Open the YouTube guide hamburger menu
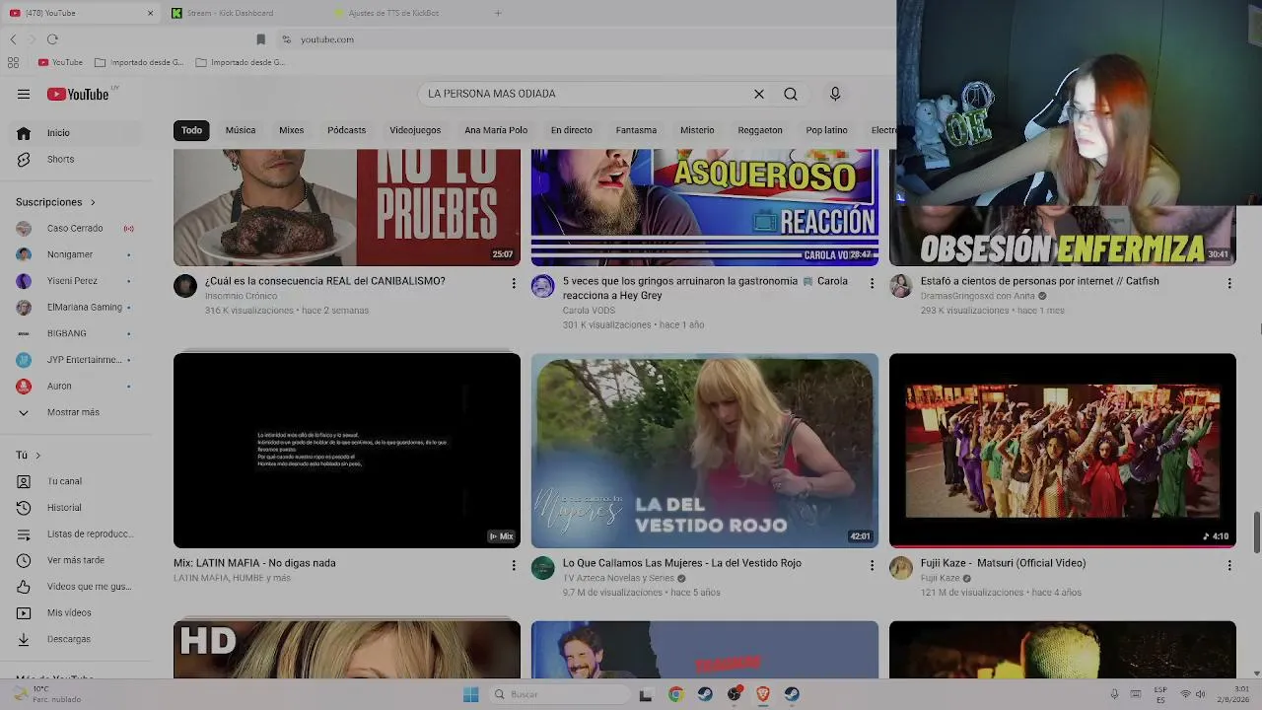This screenshot has width=1262, height=710. [24, 94]
